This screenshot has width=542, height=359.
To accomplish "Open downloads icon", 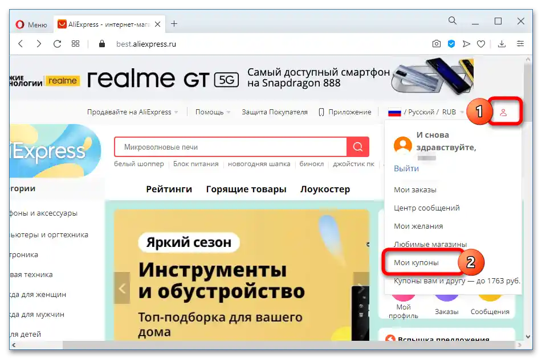I will click(x=502, y=44).
